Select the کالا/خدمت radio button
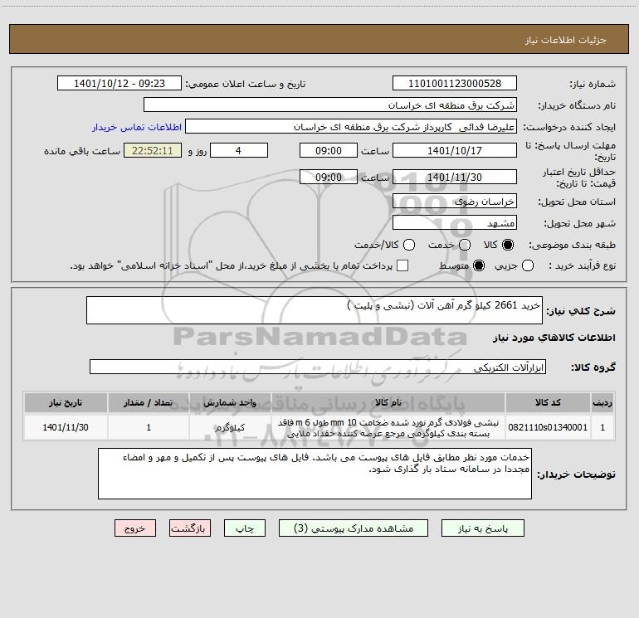This screenshot has width=639, height=618. pos(409,245)
